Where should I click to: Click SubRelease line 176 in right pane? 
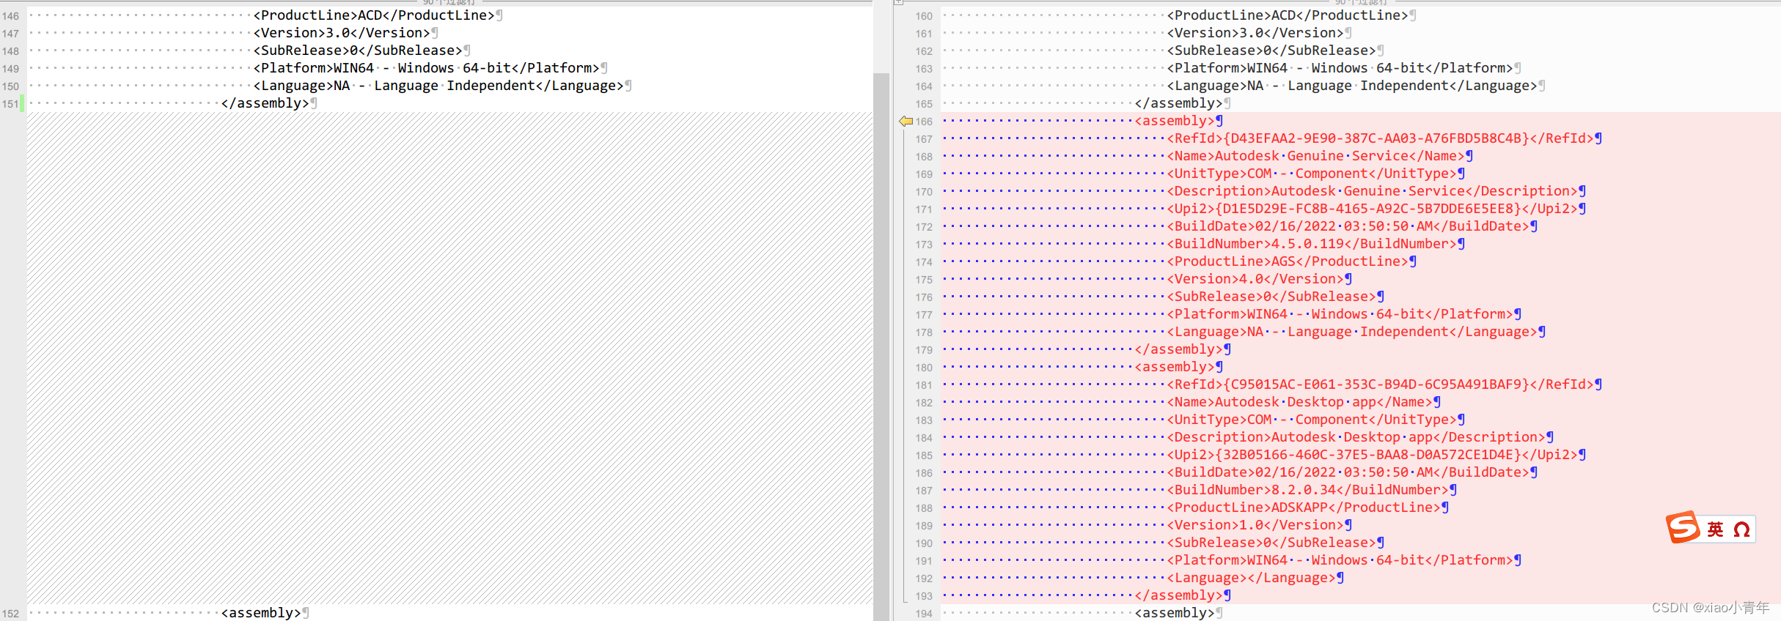(1272, 297)
